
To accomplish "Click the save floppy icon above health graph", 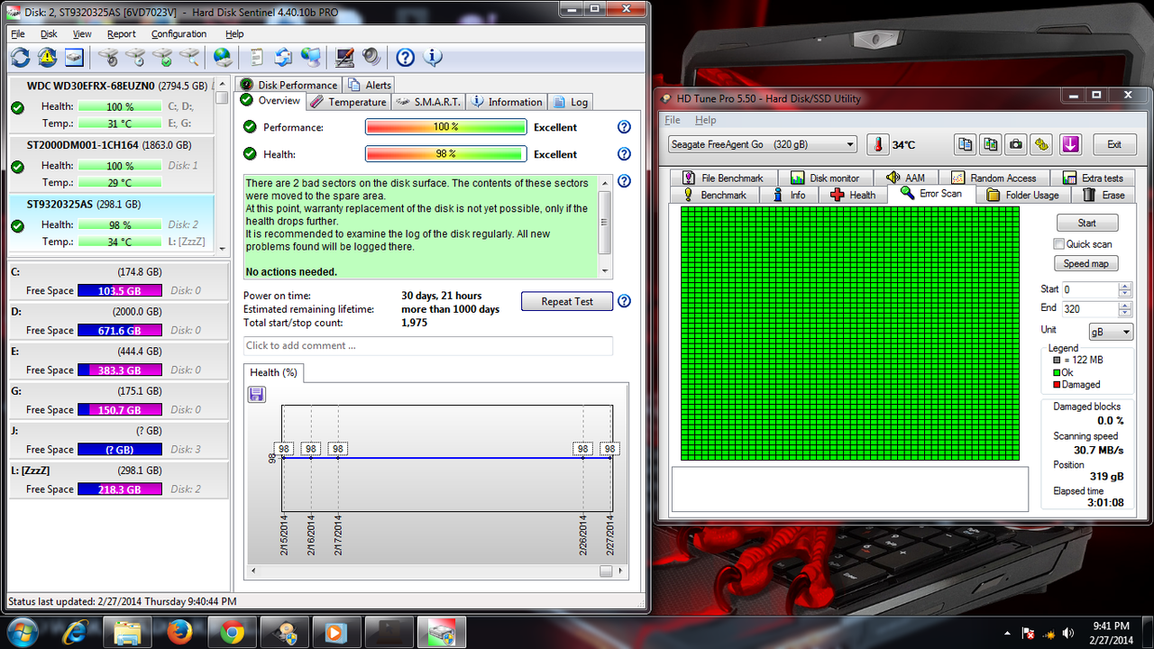I will pyautogui.click(x=256, y=394).
